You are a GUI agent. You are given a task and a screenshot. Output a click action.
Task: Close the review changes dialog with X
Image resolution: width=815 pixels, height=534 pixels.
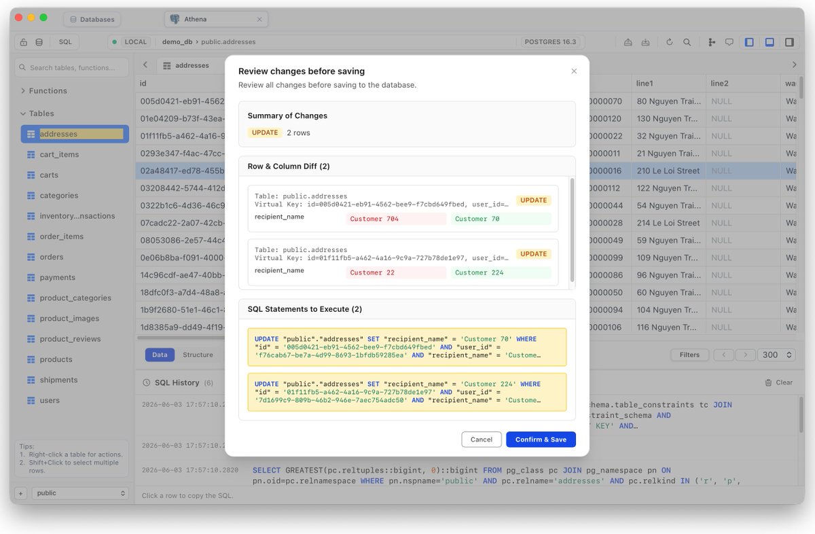pyautogui.click(x=574, y=71)
